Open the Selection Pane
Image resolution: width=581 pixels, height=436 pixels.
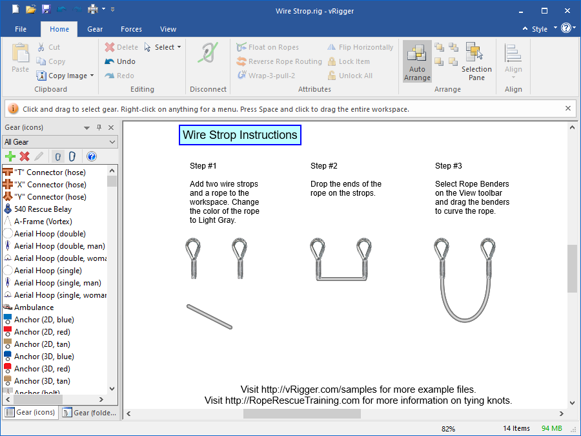pos(476,62)
